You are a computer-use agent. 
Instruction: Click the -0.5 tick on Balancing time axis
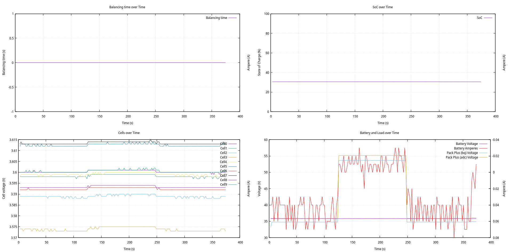[11, 87]
